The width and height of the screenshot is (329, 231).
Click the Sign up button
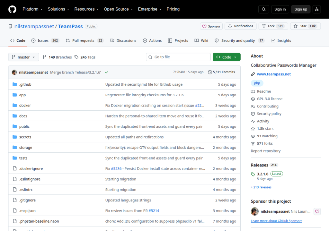tap(300, 9)
